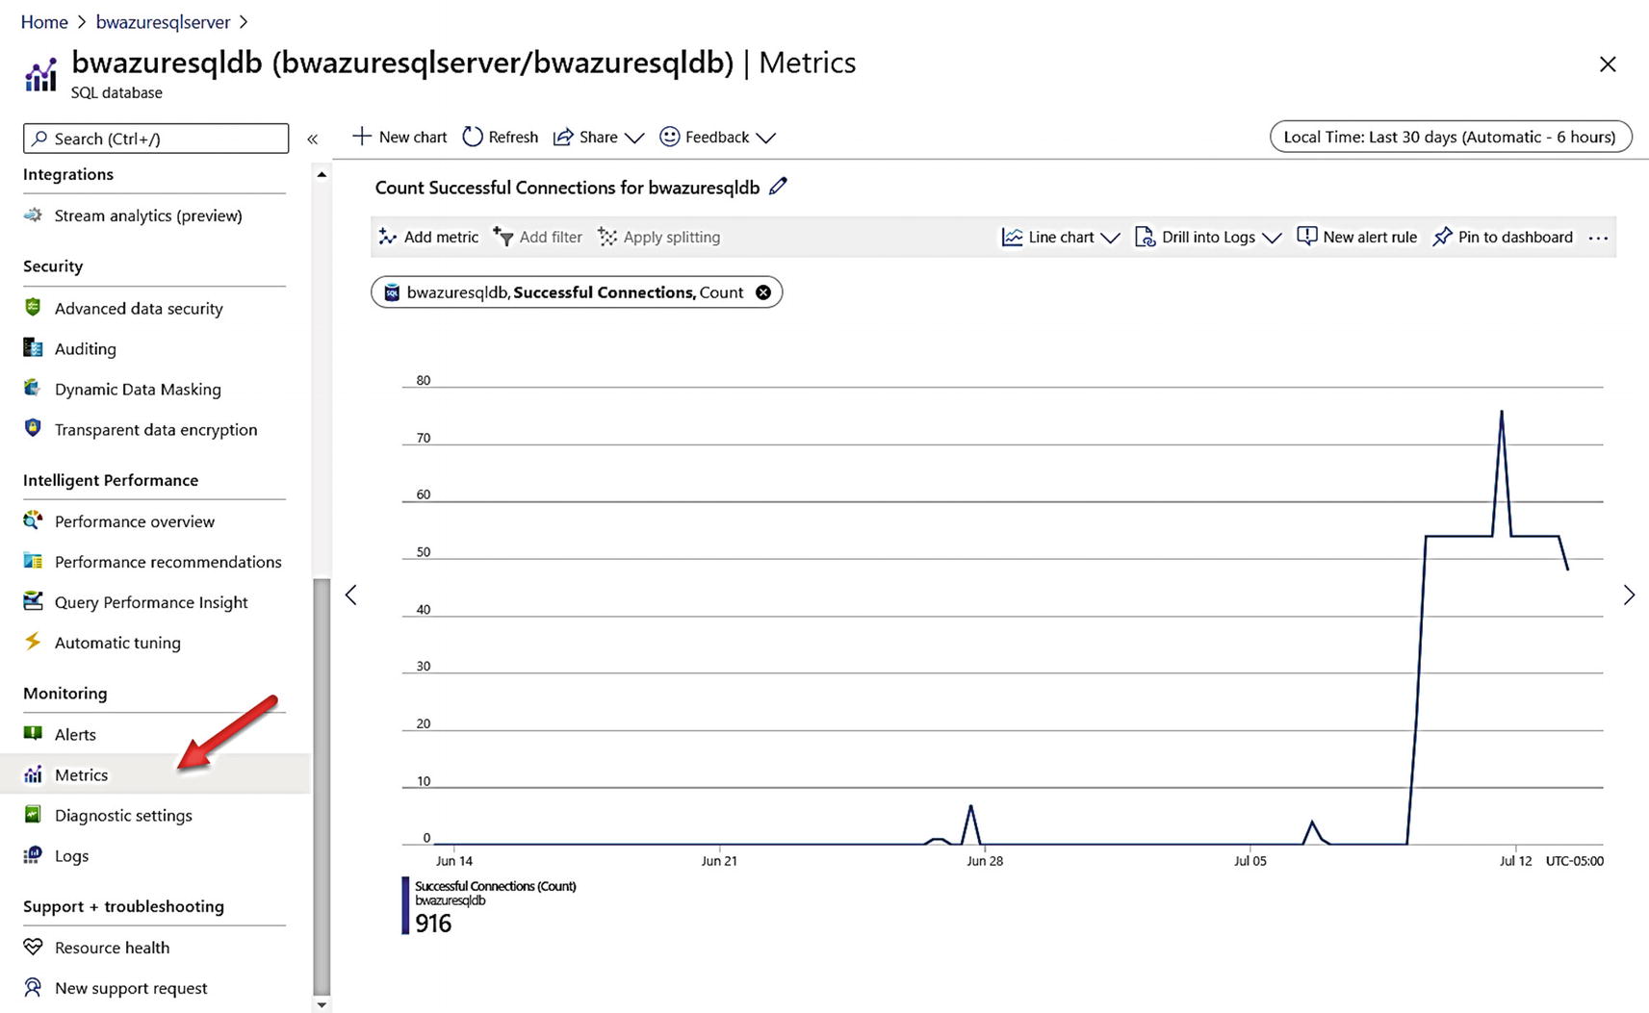Click the Successful Connections metric pill

click(577, 292)
